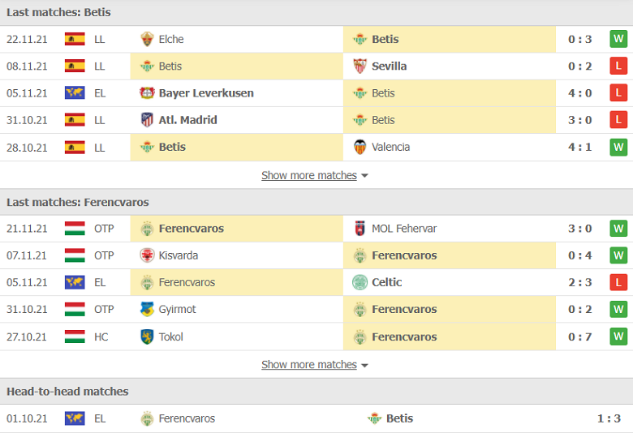
Task: Click the Gyirmot club crest icon
Action: [x=147, y=309]
